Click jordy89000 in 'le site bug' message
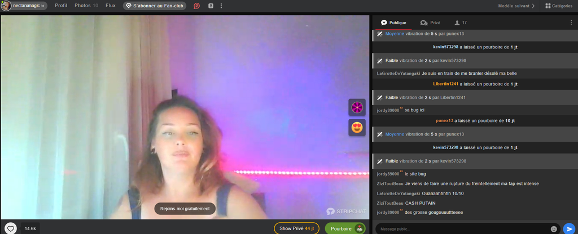Image resolution: width=578 pixels, height=234 pixels. (388, 174)
